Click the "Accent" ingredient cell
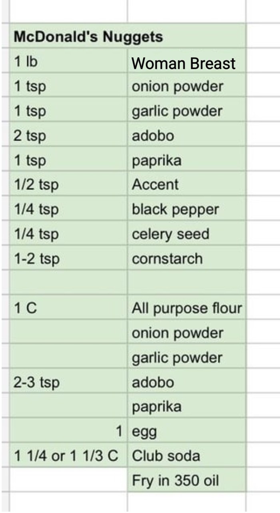The image size is (280, 513). [x=186, y=185]
